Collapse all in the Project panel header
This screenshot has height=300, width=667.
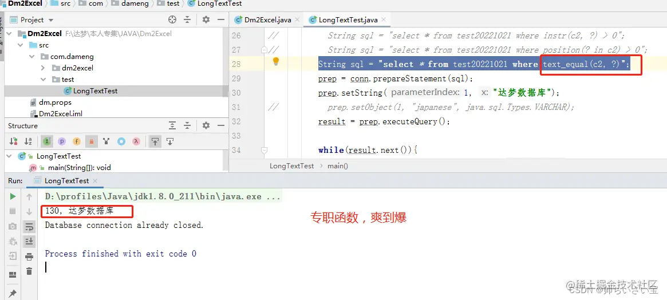(187, 19)
